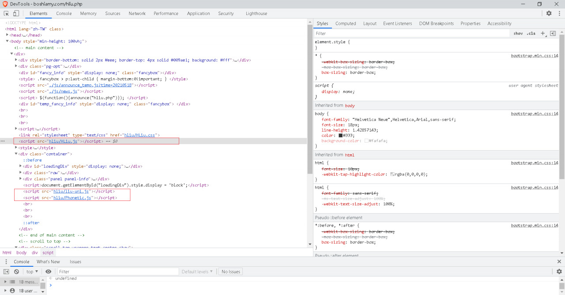Open DevTools settings gear in main toolbar

click(x=549, y=13)
